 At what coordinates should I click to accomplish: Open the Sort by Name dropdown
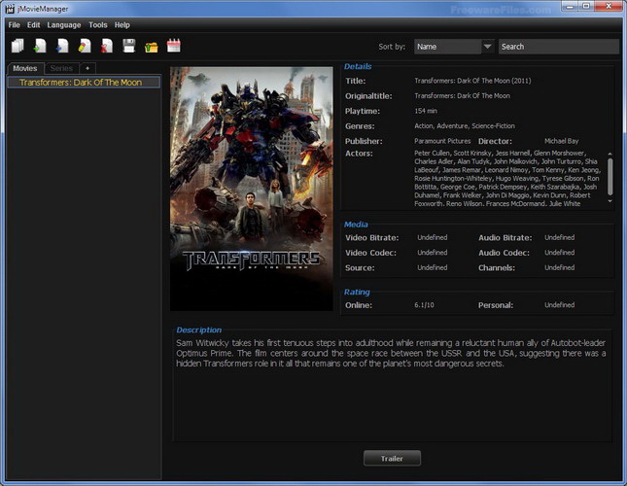447,46
